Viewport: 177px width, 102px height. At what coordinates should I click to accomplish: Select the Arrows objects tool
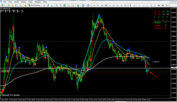tap(167, 5)
